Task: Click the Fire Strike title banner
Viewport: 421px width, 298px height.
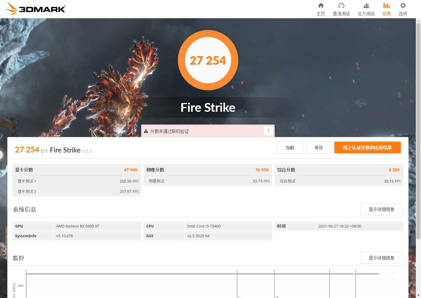Action: 208,108
